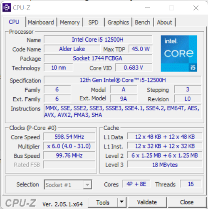Click the Socket 1744 FCBGA package value
The image size is (208, 209).
(x=98, y=58)
